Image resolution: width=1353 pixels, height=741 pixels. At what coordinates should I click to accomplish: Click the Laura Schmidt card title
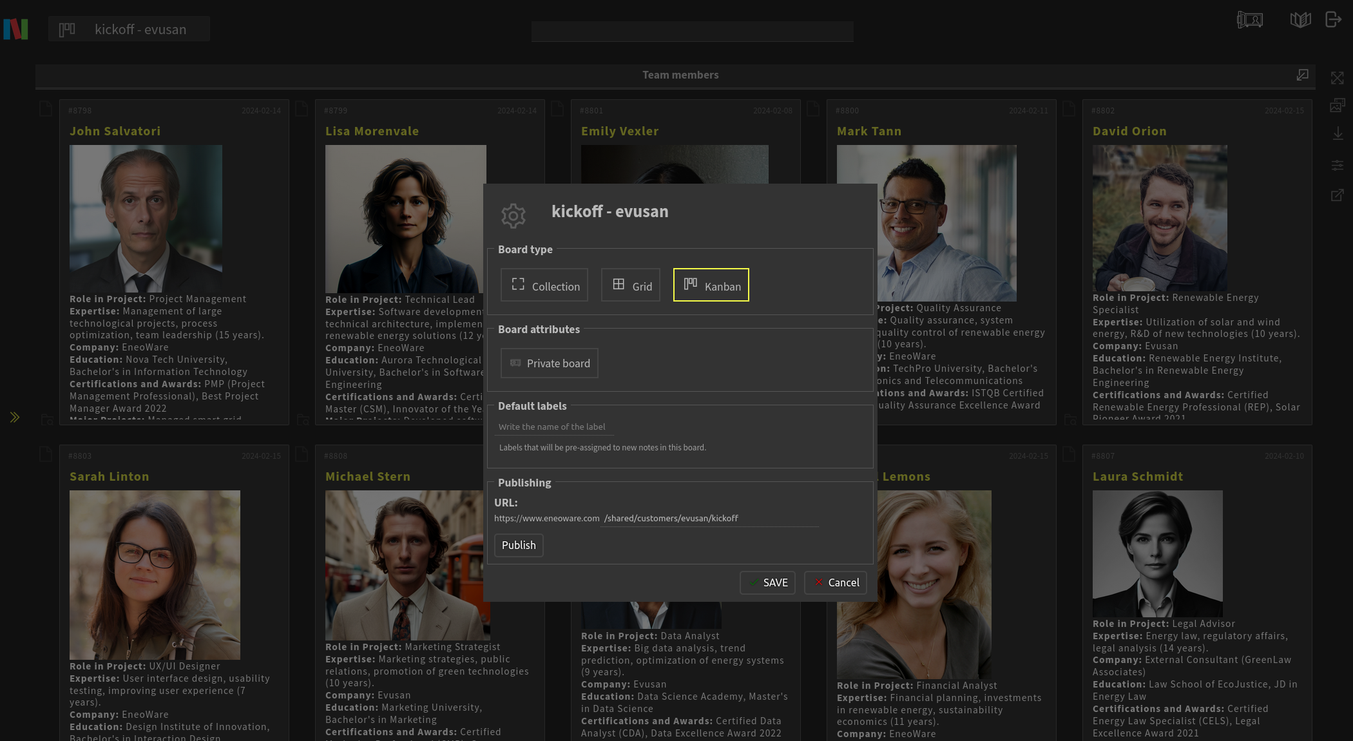pyautogui.click(x=1138, y=477)
